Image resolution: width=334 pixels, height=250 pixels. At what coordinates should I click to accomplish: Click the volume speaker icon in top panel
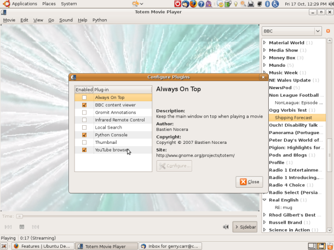[x=331, y=4]
